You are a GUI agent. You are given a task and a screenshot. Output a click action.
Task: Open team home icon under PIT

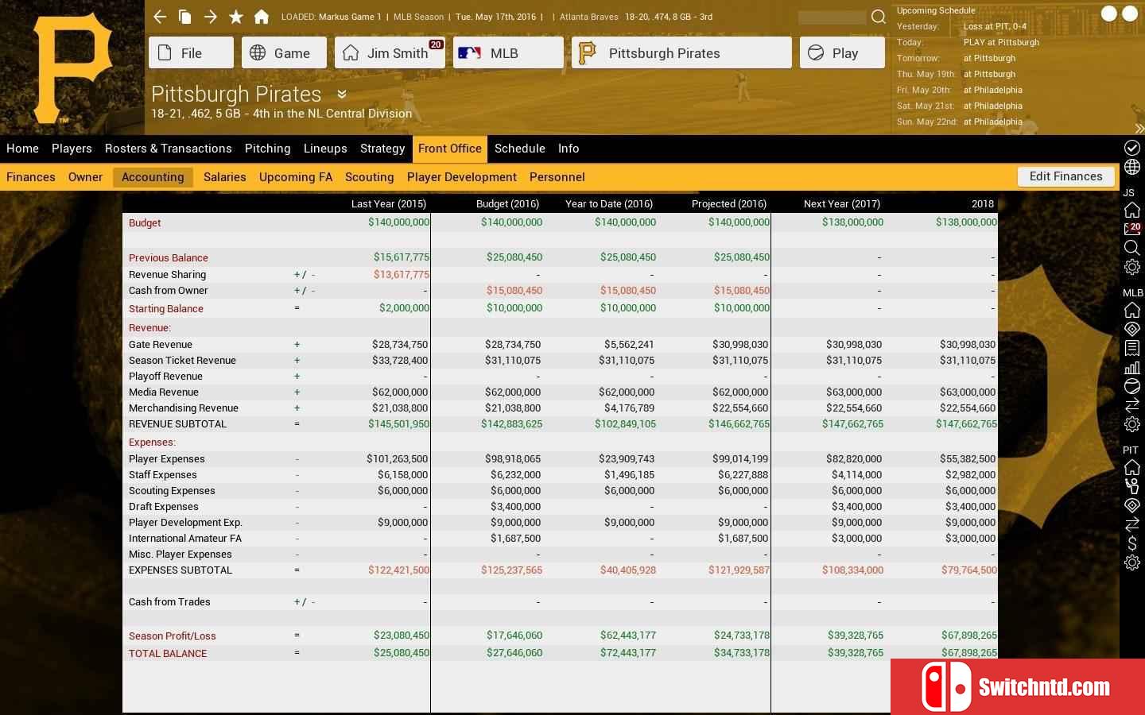[x=1132, y=467]
